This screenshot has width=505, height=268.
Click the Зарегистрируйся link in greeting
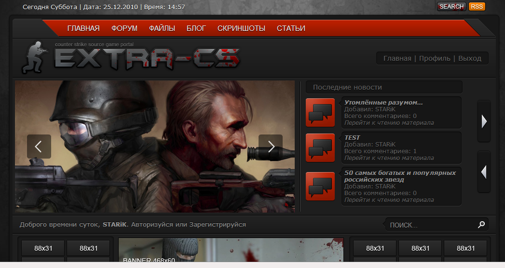click(218, 224)
